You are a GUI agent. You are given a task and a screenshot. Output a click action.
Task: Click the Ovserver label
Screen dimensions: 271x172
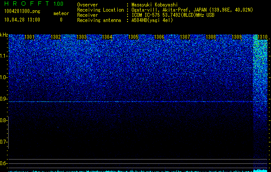87,5
